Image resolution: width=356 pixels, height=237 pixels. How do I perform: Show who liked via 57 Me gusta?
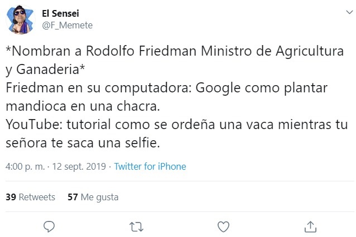pos(93,197)
